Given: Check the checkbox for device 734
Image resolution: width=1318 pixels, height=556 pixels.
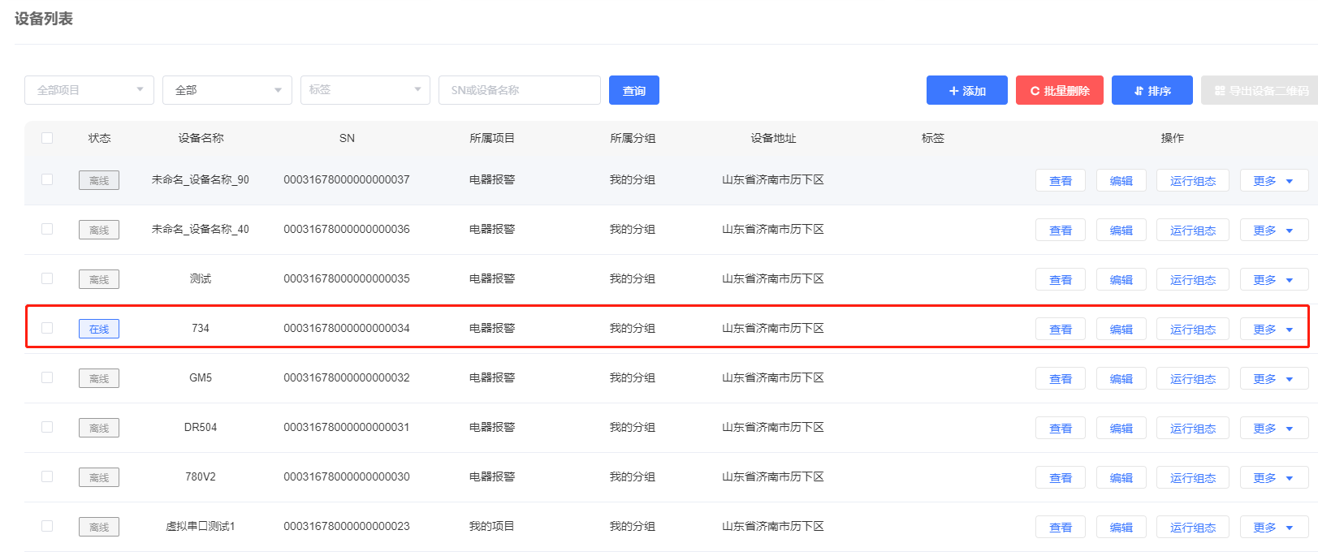Looking at the screenshot, I should pos(47,328).
